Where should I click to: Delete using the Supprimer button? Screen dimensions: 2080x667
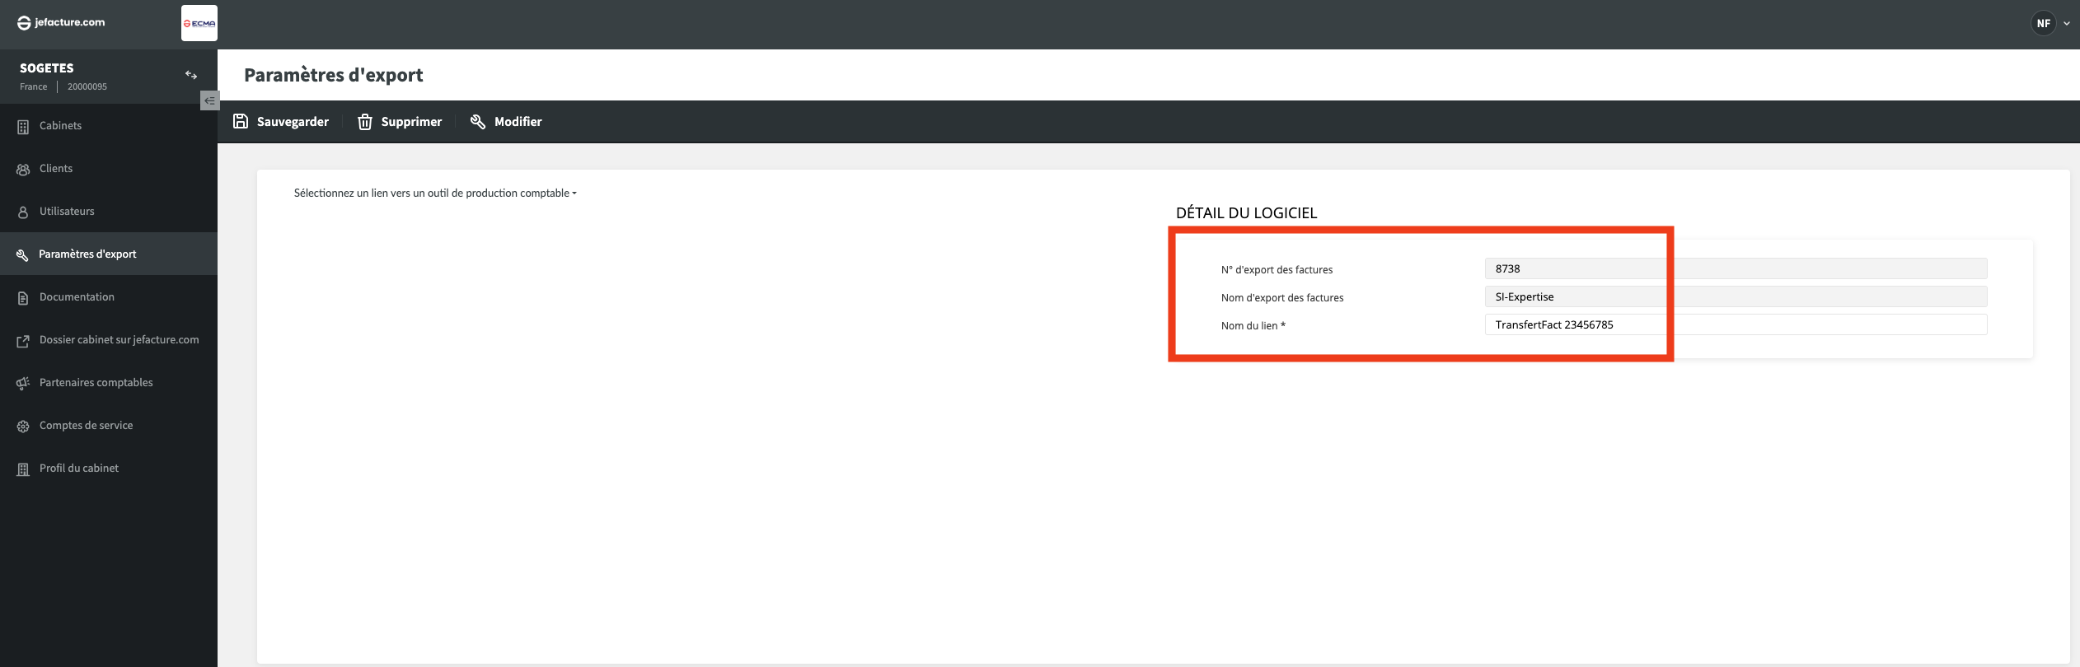point(400,122)
